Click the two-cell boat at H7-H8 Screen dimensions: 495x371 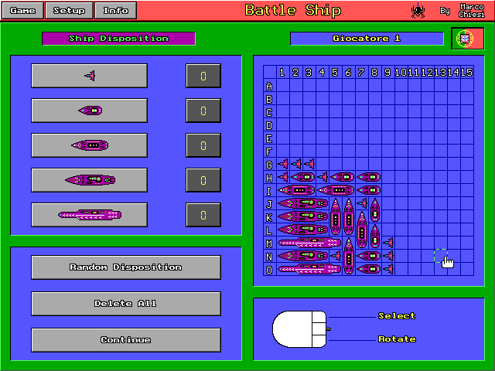368,177
